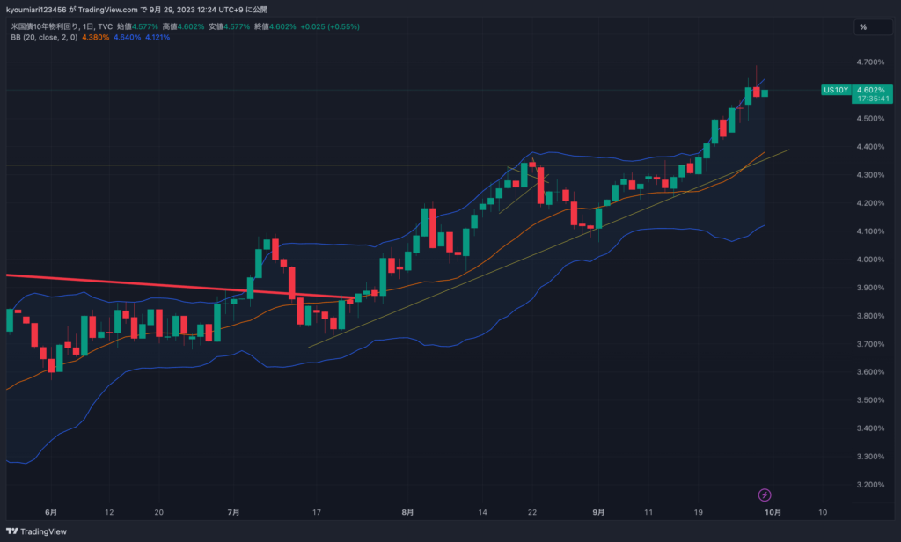Click the 4.300% price axis label
Image resolution: width=901 pixels, height=542 pixels.
click(x=870, y=175)
